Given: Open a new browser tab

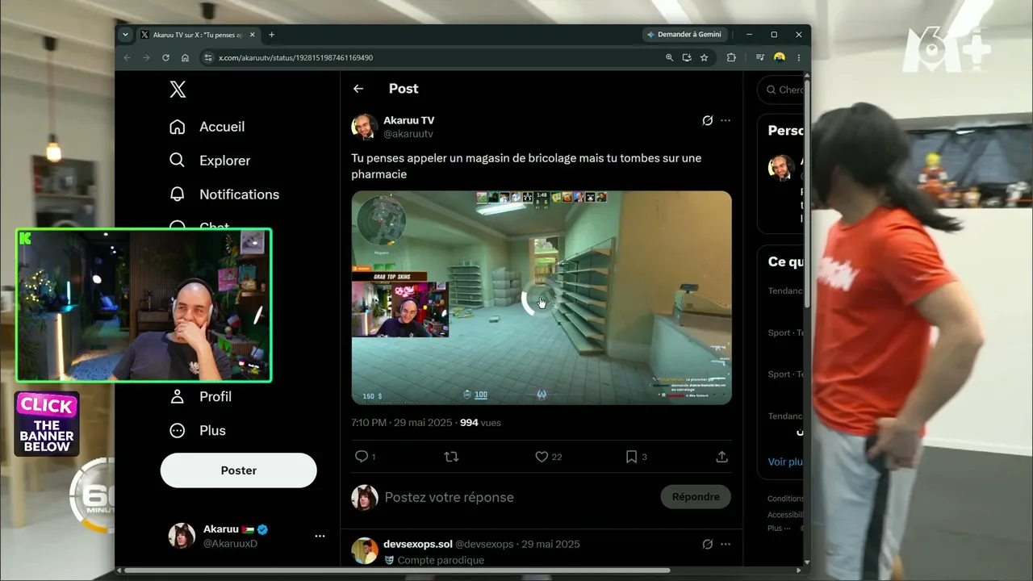Looking at the screenshot, I should (272, 35).
